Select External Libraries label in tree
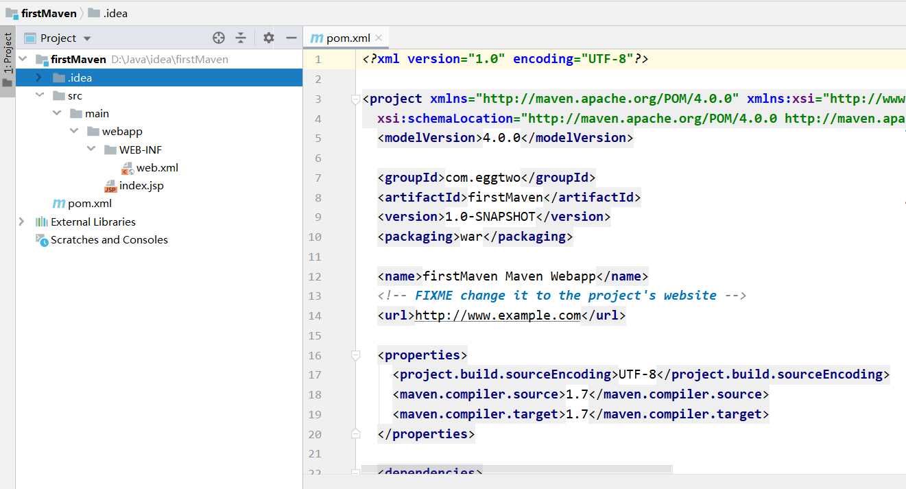 (x=93, y=222)
